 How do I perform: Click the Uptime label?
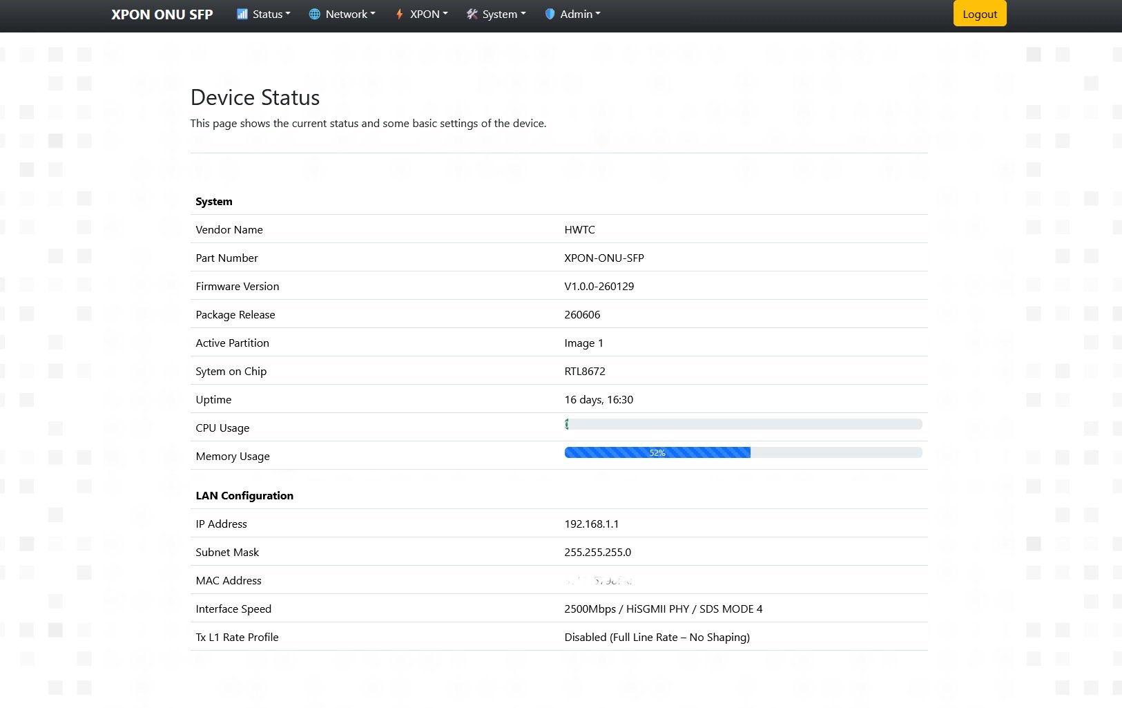[x=213, y=399]
